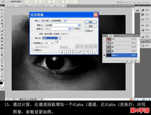Create new channel icon
This screenshot has height=115, width=151.
pos(131,62)
